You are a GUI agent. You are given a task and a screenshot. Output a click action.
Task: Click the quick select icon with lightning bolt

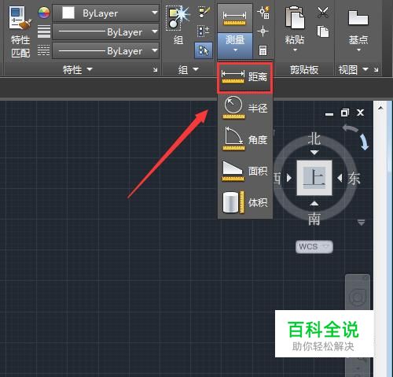tap(263, 13)
